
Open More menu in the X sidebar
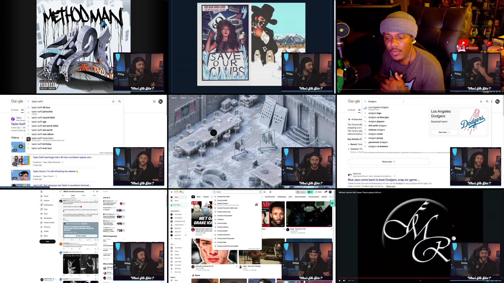[x=44, y=236]
